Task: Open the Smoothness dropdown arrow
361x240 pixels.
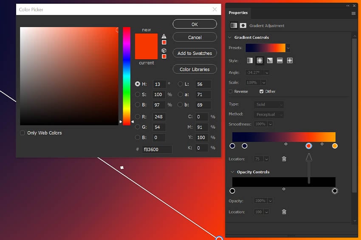Action: click(270, 124)
